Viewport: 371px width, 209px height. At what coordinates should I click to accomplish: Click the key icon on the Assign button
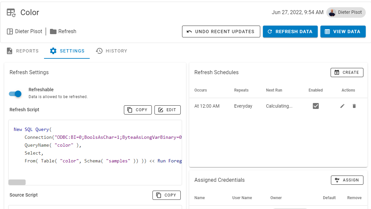pyautogui.click(x=337, y=180)
